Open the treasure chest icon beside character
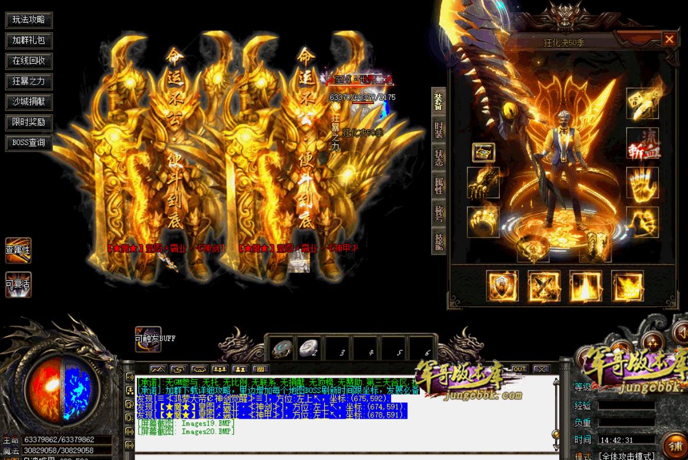The width and height of the screenshot is (688, 460). (x=483, y=152)
